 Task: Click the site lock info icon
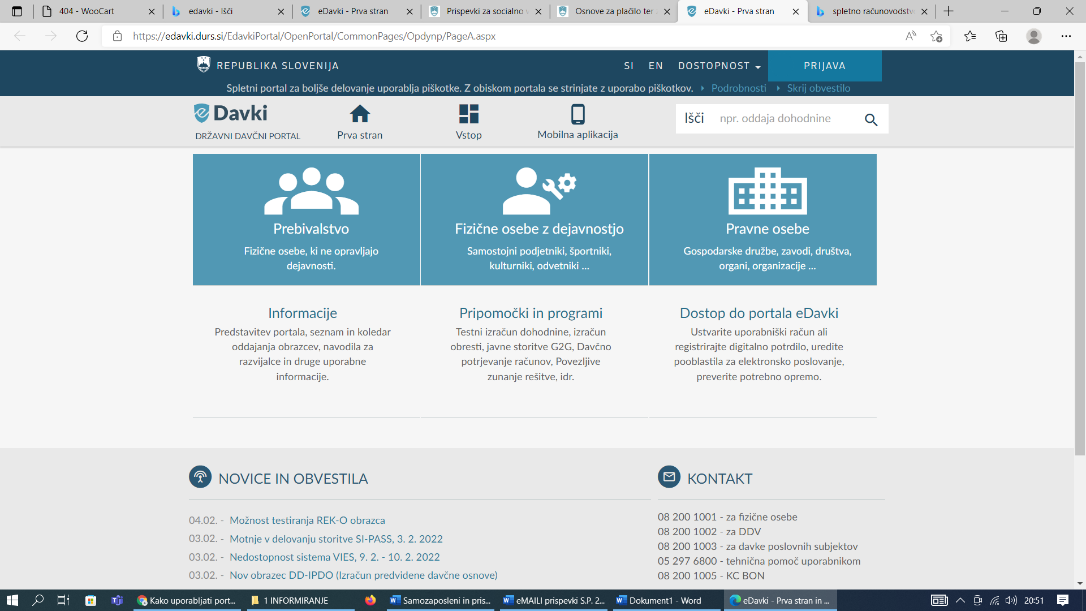(117, 36)
